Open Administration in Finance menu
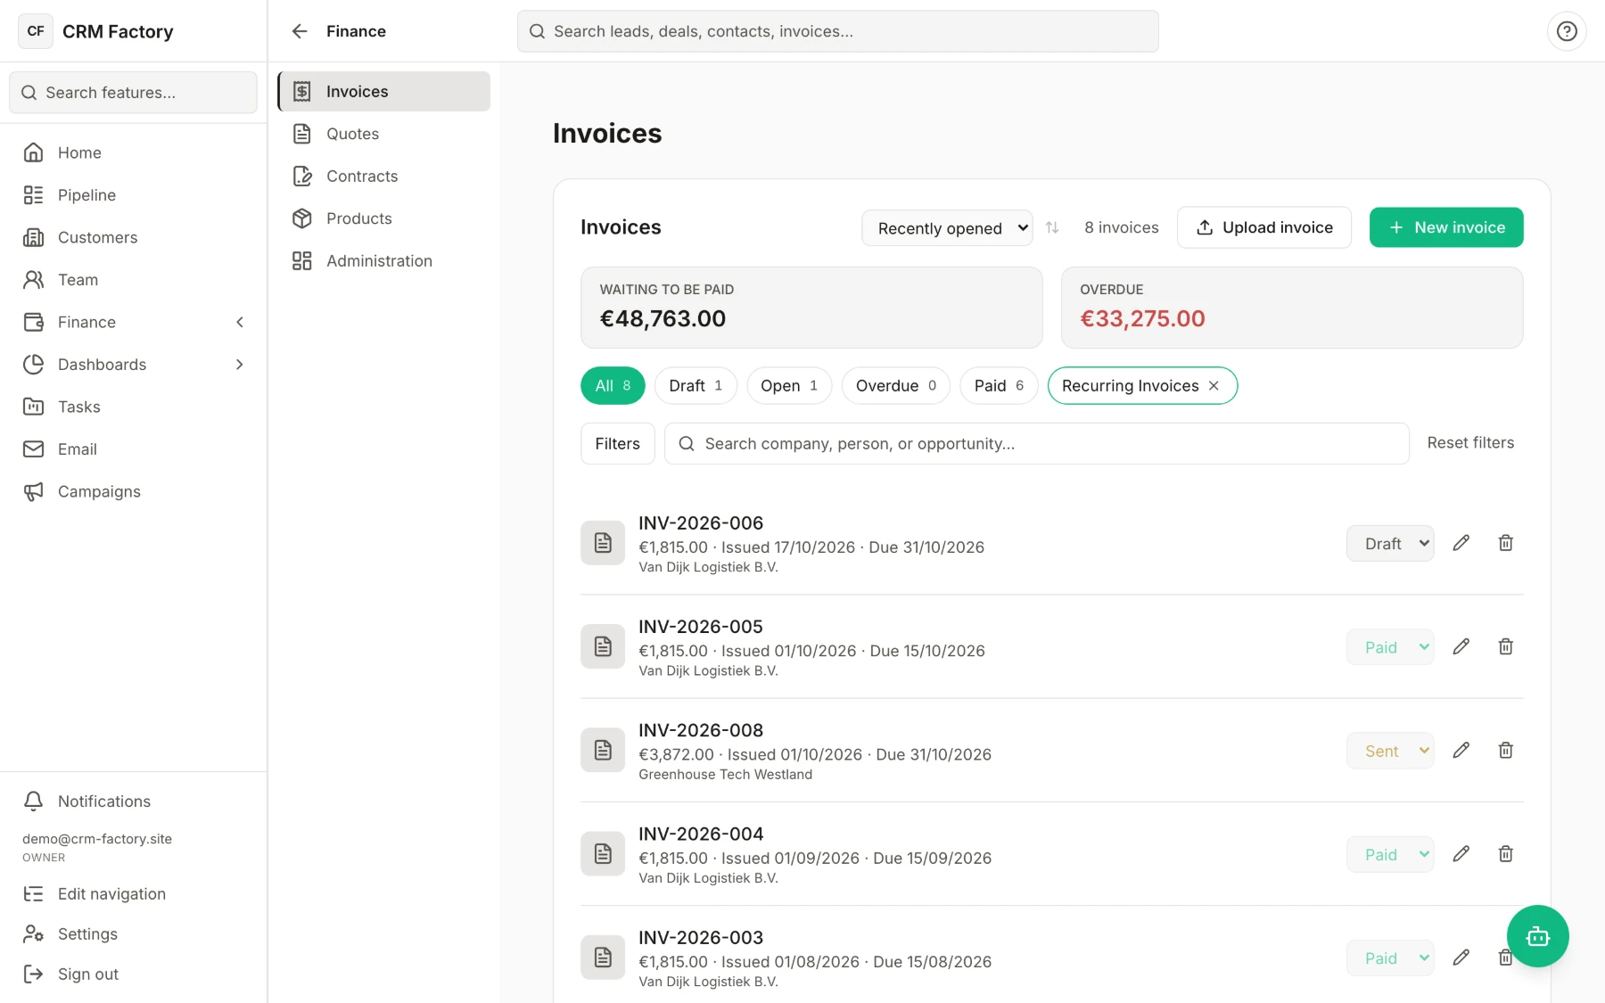The height and width of the screenshot is (1003, 1605). pyautogui.click(x=384, y=261)
